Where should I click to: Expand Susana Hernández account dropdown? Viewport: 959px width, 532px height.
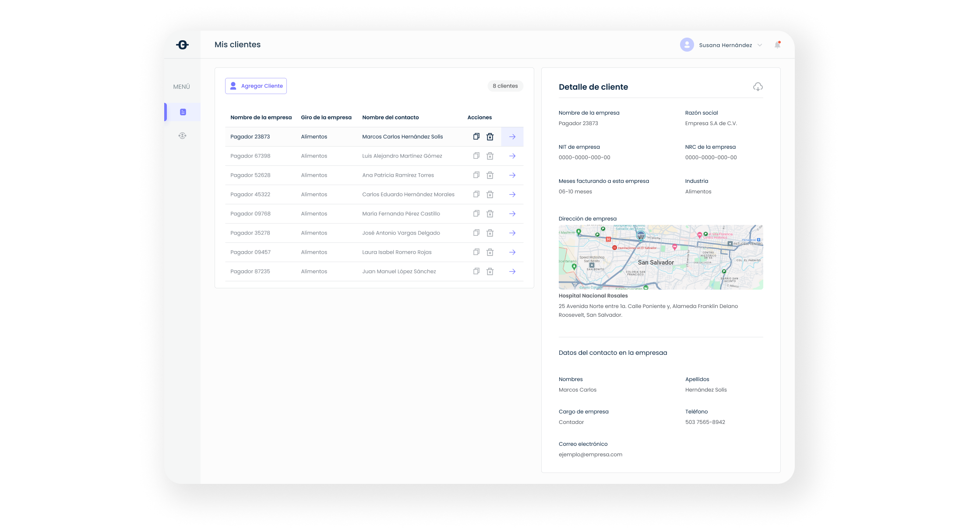point(760,45)
